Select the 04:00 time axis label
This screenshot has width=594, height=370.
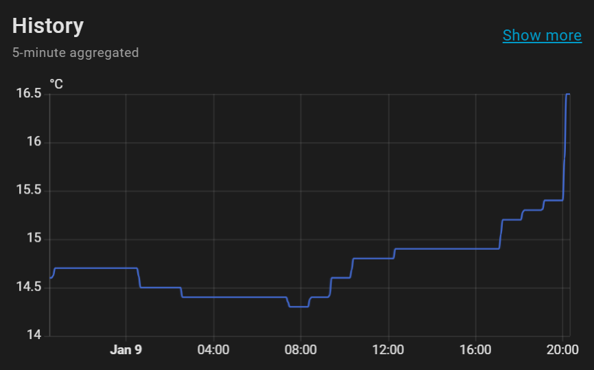coord(213,349)
